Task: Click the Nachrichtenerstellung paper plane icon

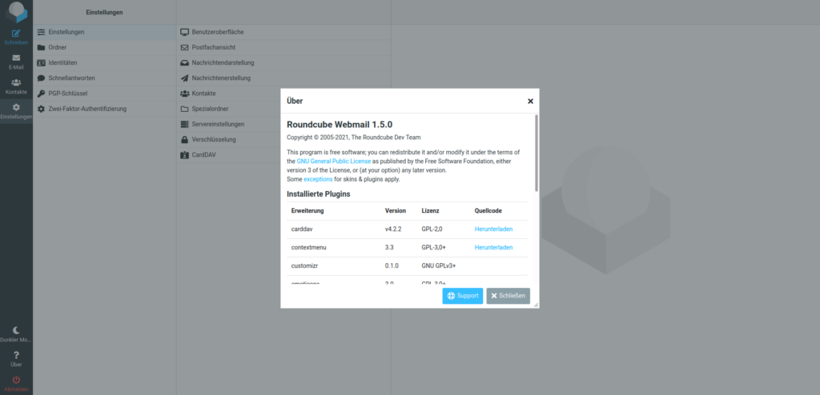Action: (x=184, y=78)
